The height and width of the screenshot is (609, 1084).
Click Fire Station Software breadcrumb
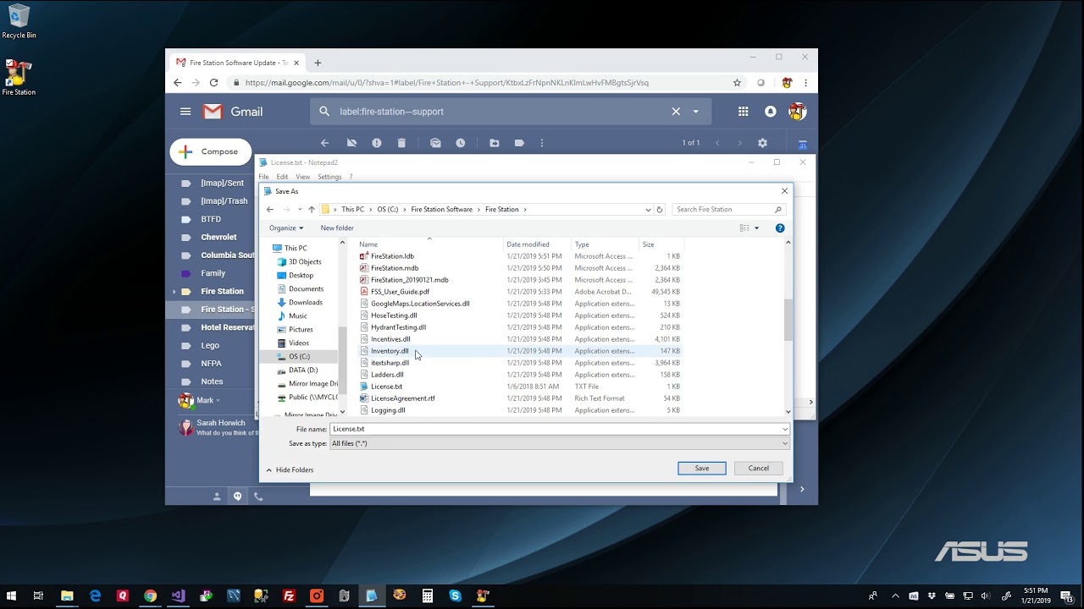click(441, 210)
